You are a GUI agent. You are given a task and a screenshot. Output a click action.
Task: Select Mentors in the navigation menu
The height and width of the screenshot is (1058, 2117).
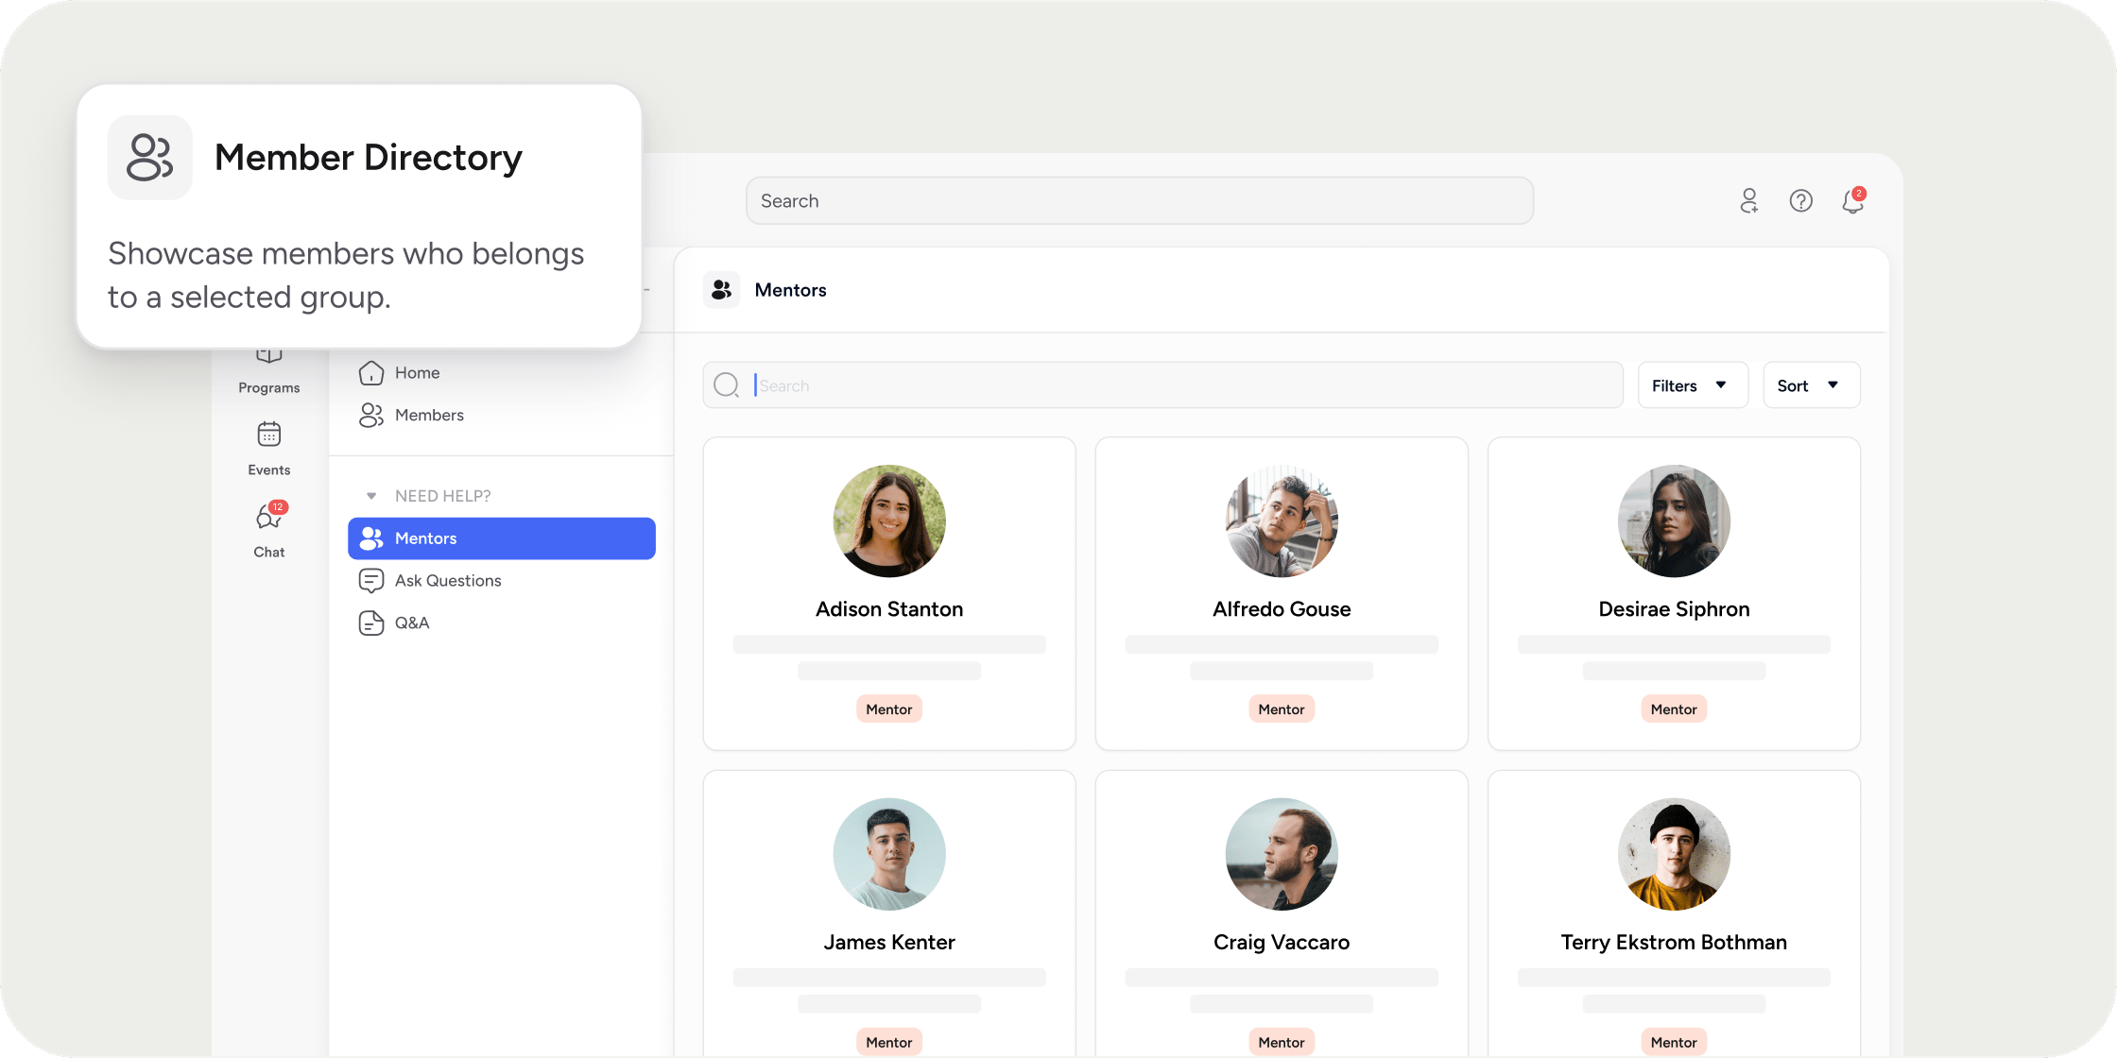(x=501, y=538)
